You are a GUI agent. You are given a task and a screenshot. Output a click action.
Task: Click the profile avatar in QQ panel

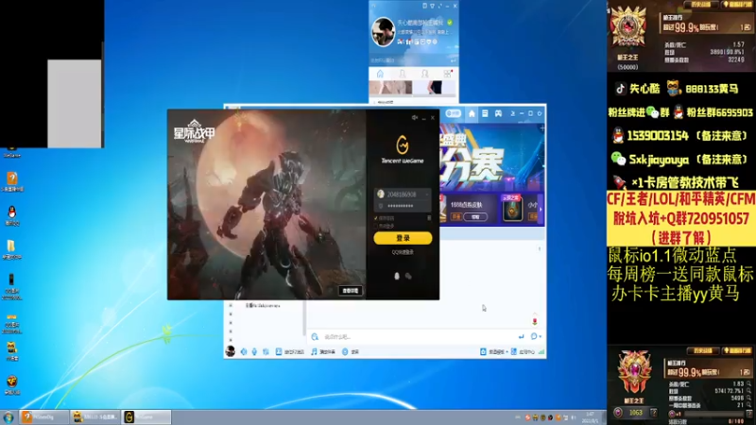click(x=383, y=32)
